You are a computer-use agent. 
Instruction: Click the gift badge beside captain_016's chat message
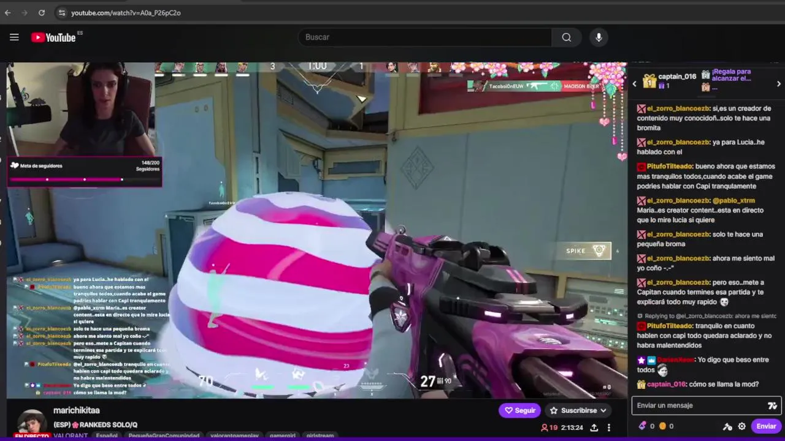coord(641,384)
